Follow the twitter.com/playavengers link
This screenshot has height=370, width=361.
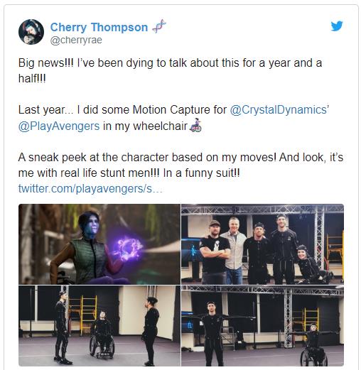(x=90, y=189)
